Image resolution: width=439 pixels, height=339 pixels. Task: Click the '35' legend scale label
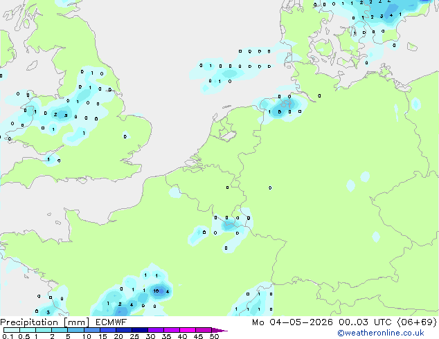pos(166,336)
